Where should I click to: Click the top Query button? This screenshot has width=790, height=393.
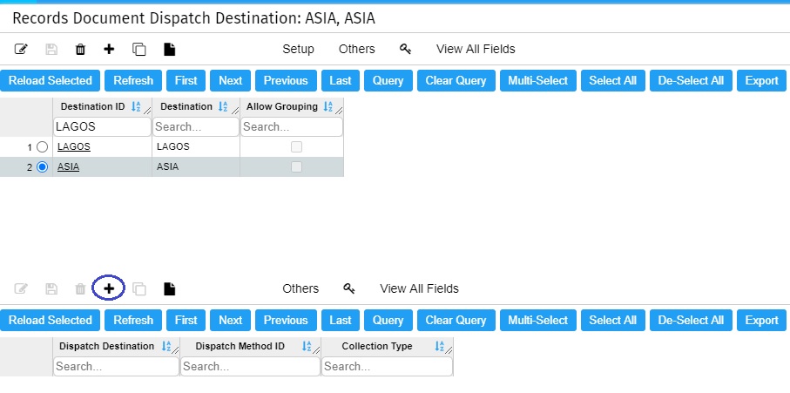pos(388,81)
